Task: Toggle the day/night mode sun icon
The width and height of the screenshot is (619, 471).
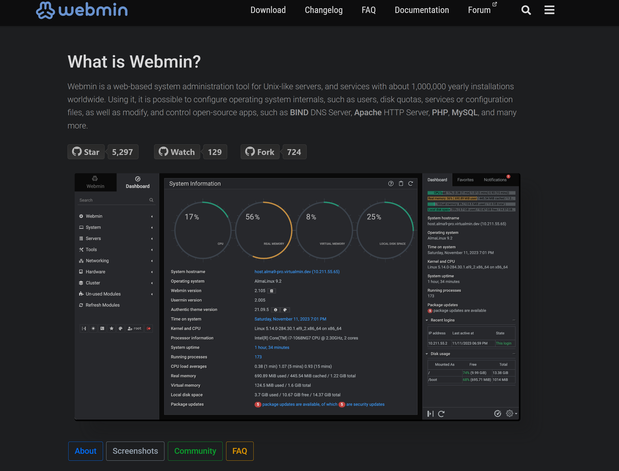Action: 93,328
